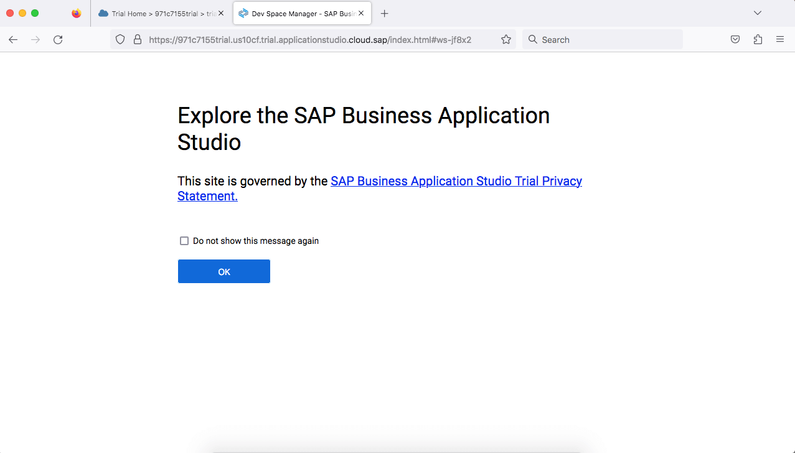Open a new browser tab
Screen dimensions: 795x453
coord(385,13)
